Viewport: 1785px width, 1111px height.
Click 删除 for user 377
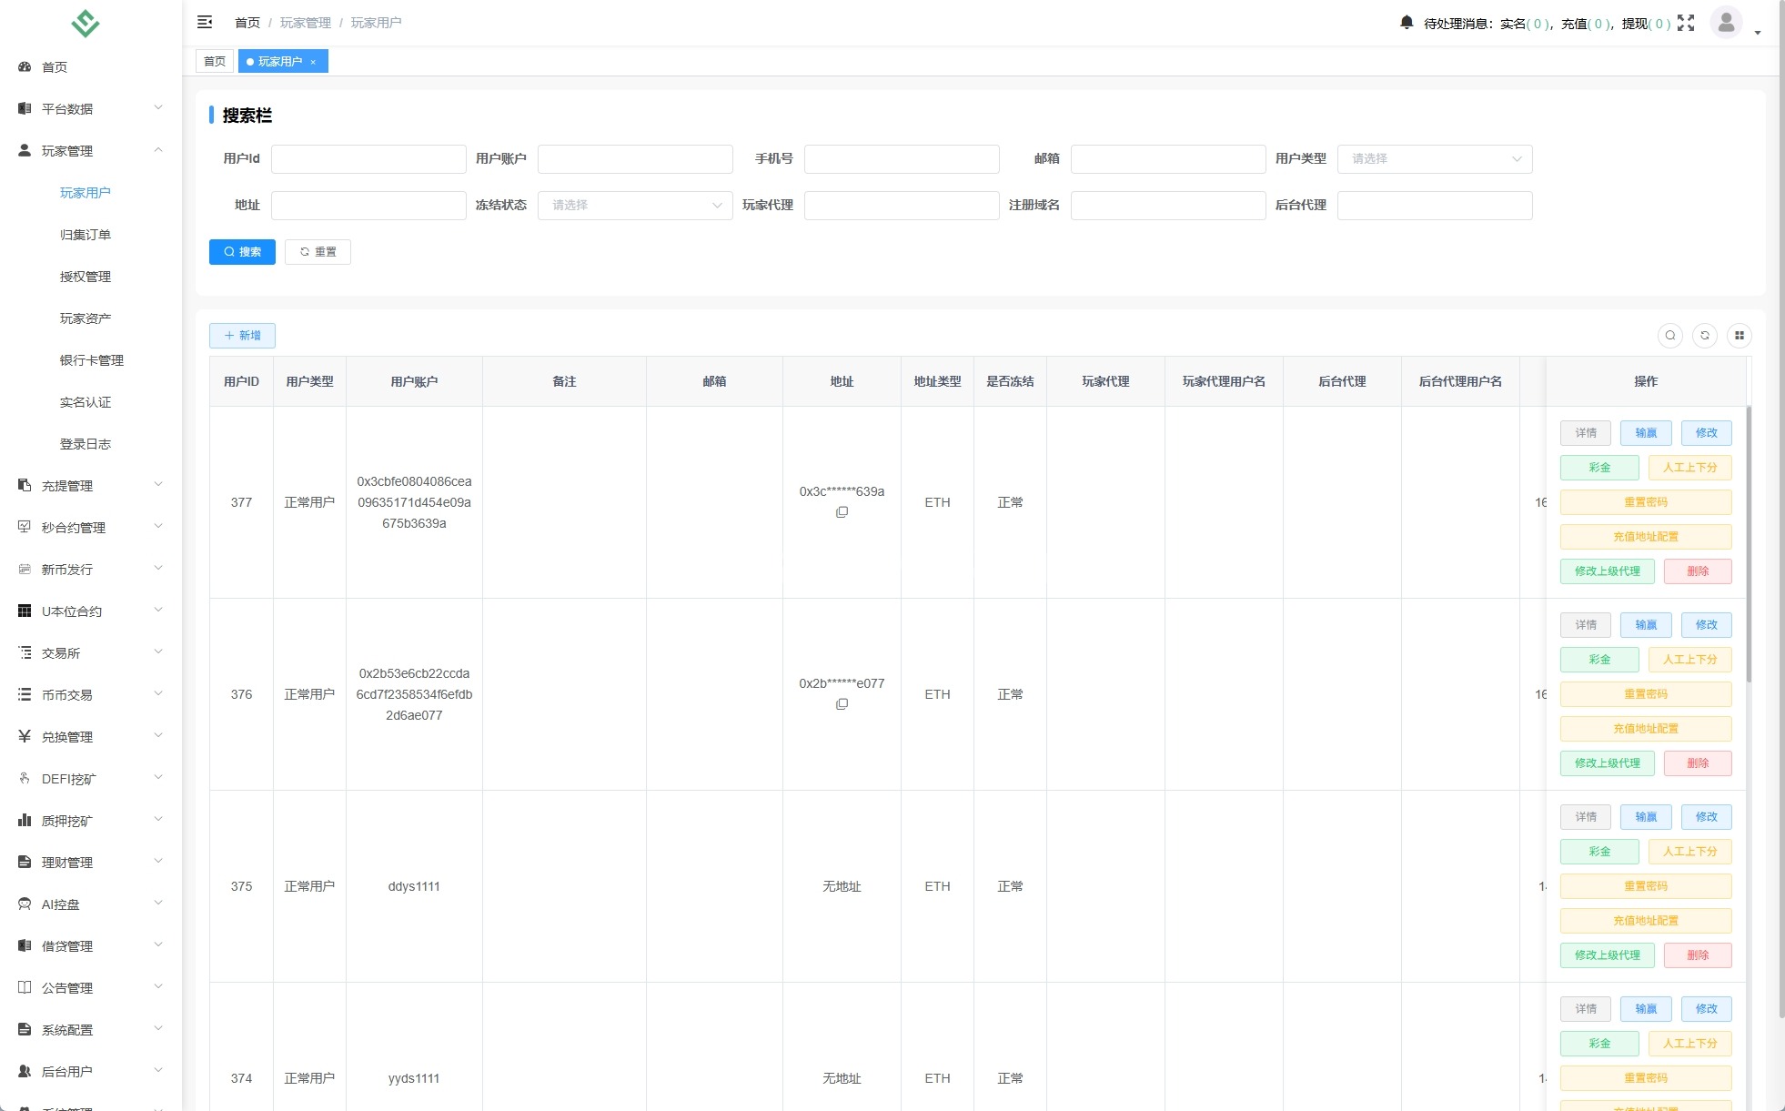pyautogui.click(x=1699, y=571)
